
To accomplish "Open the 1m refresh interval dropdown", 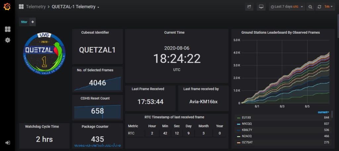I will pos(329,7).
